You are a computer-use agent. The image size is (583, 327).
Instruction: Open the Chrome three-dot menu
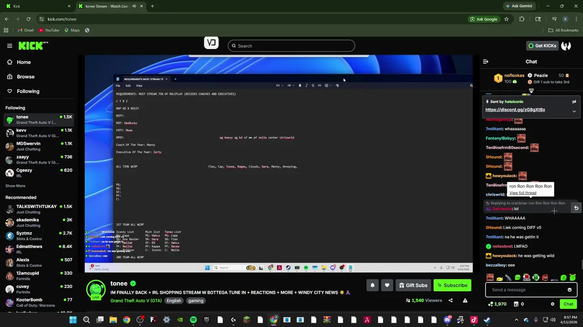(577, 19)
